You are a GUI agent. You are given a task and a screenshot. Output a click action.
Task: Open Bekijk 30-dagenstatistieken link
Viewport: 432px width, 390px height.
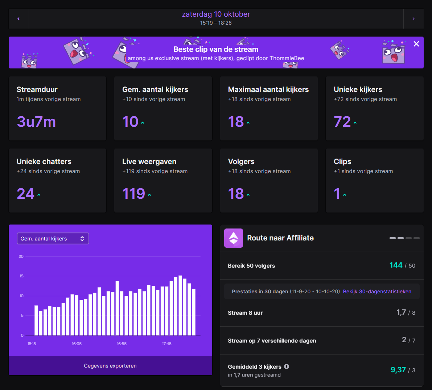click(377, 292)
